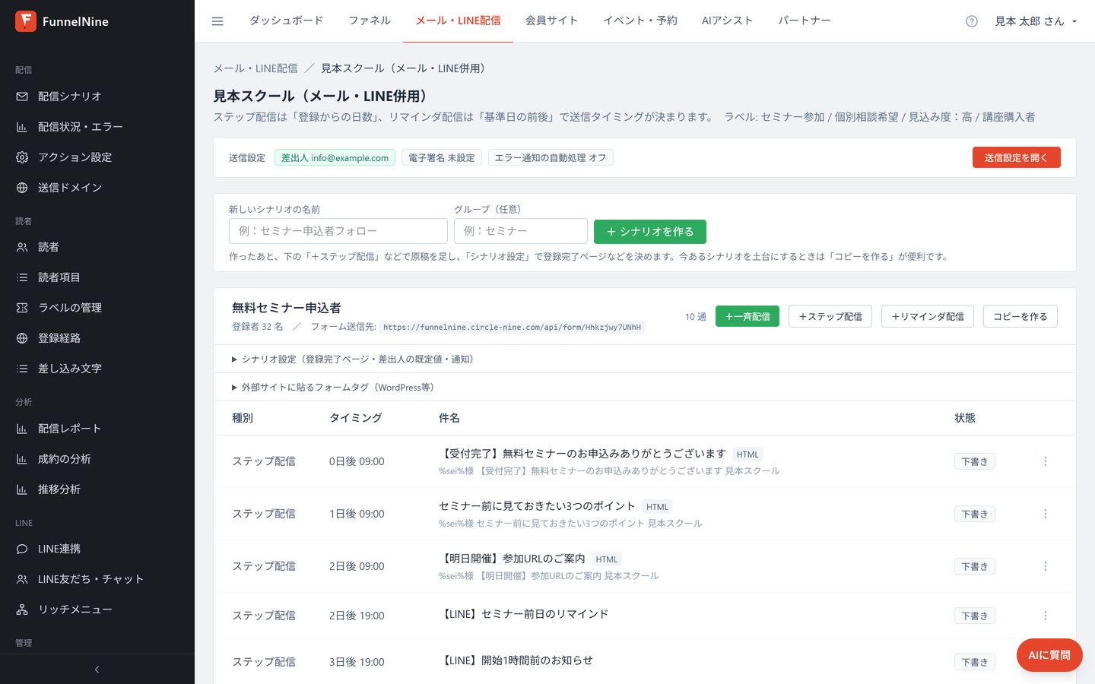This screenshot has width=1095, height=684.
Task: Focus the 新しいシナリオの名前 input field
Action: coord(338,231)
